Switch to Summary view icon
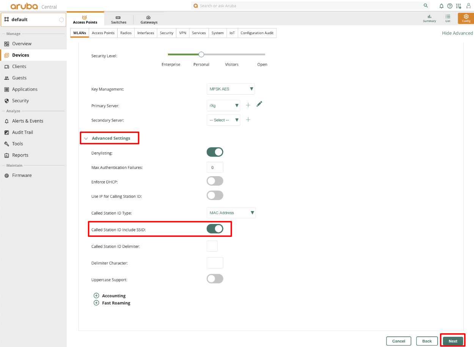The image size is (474, 347). click(429, 18)
